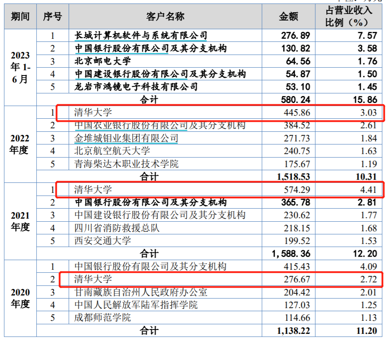Click the 金额 column header
387x340 pixels.
(x=288, y=17)
